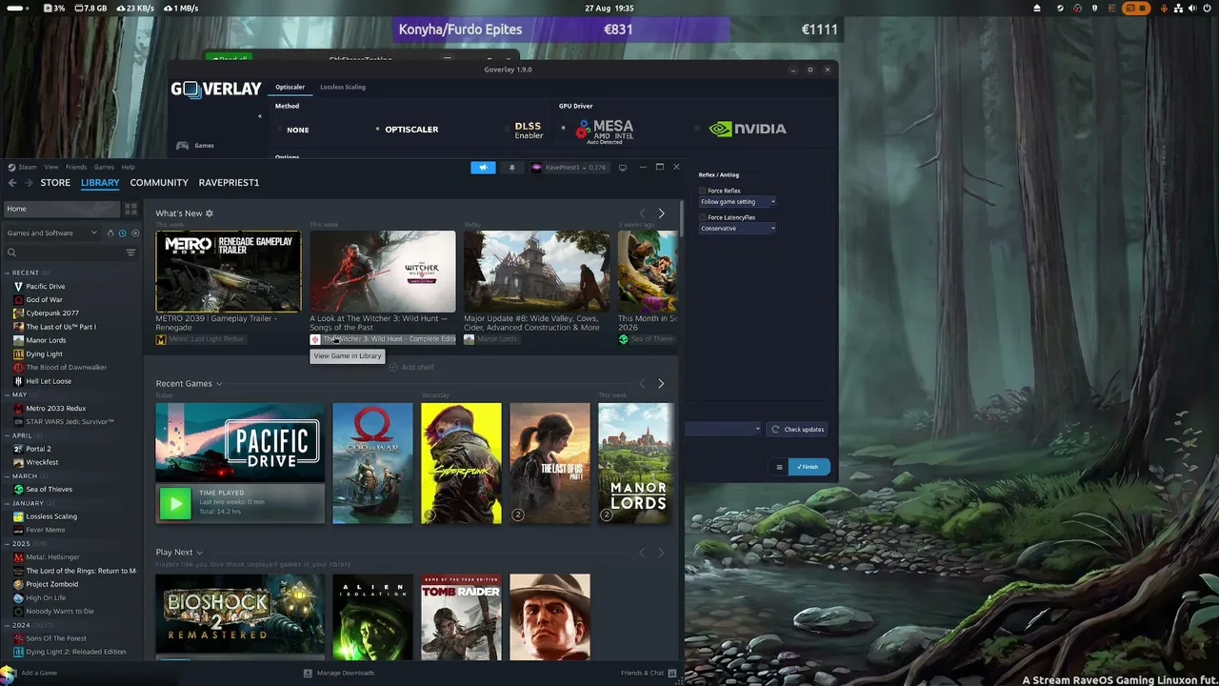
Task: Select Project Zomboid in the sidebar
Action: tap(52, 585)
